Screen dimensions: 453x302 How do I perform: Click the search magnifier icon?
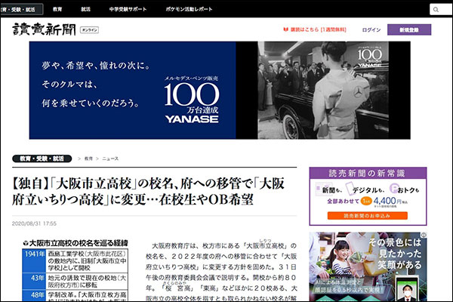click(437, 9)
